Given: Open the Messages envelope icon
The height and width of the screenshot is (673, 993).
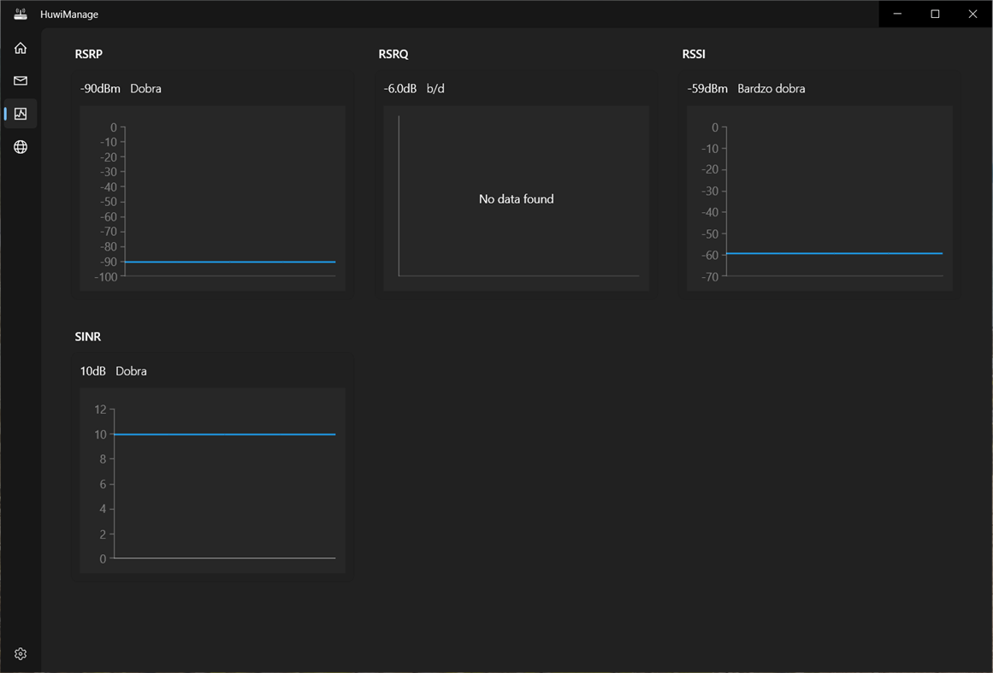Looking at the screenshot, I should [x=21, y=80].
